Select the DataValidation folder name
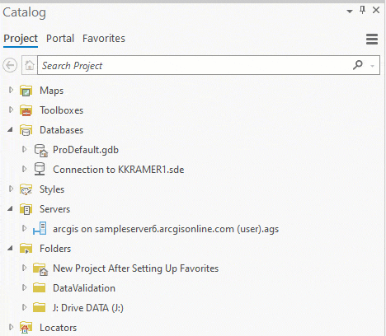This screenshot has height=336, width=386. point(84,288)
